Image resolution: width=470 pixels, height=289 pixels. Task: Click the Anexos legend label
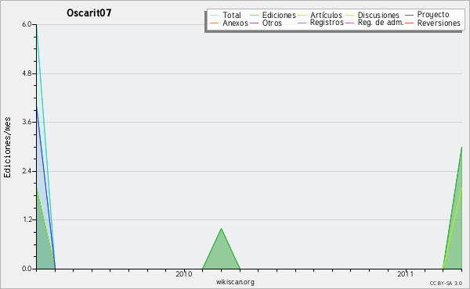pyautogui.click(x=235, y=23)
